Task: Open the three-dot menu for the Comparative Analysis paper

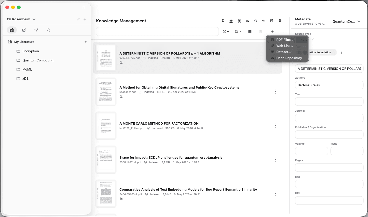Action: 276,194
